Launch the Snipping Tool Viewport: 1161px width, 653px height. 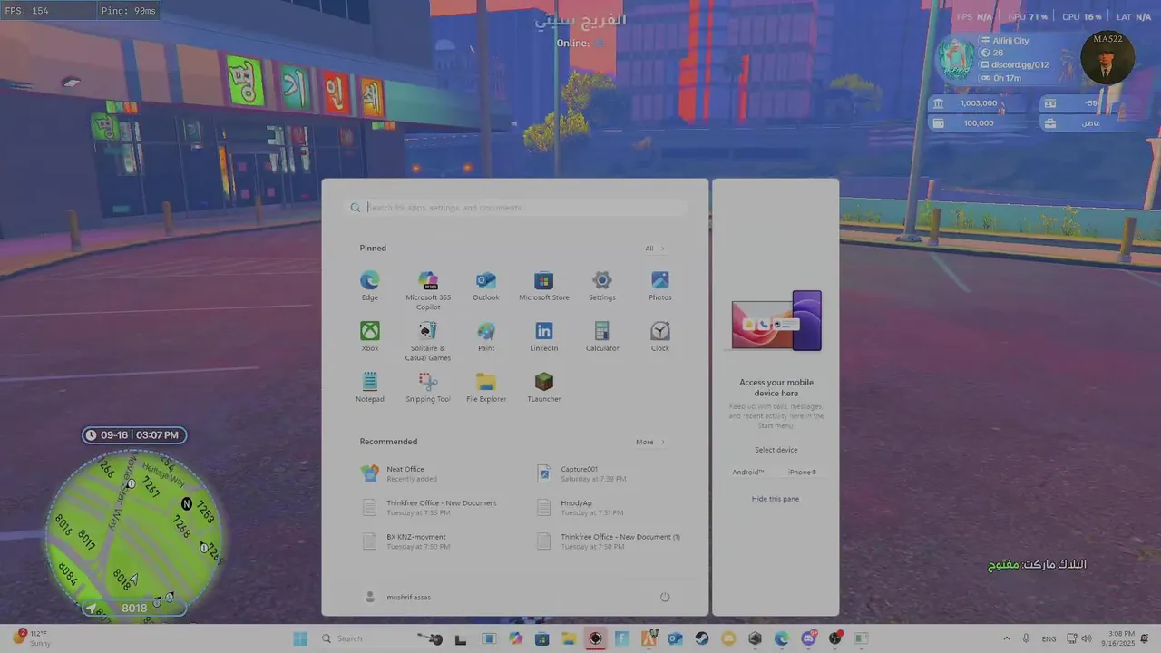click(x=428, y=387)
